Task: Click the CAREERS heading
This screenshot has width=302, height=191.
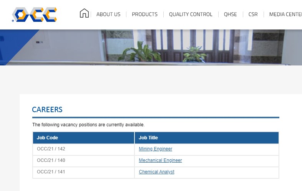Action: tap(47, 109)
